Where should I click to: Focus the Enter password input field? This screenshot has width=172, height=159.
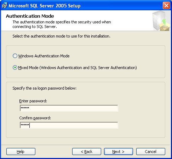click(x=69, y=108)
